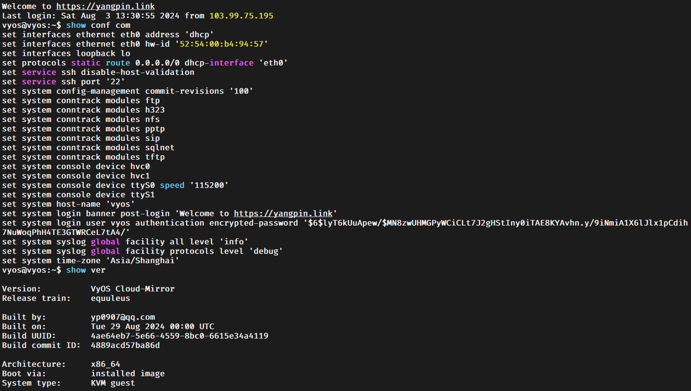Open the yangpin.link URL in banner config line
Screen dimensions: 691x391
[283, 213]
